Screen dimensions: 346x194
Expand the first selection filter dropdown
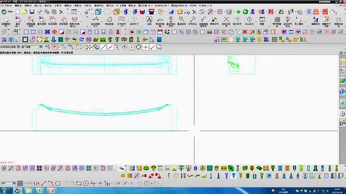point(18,47)
